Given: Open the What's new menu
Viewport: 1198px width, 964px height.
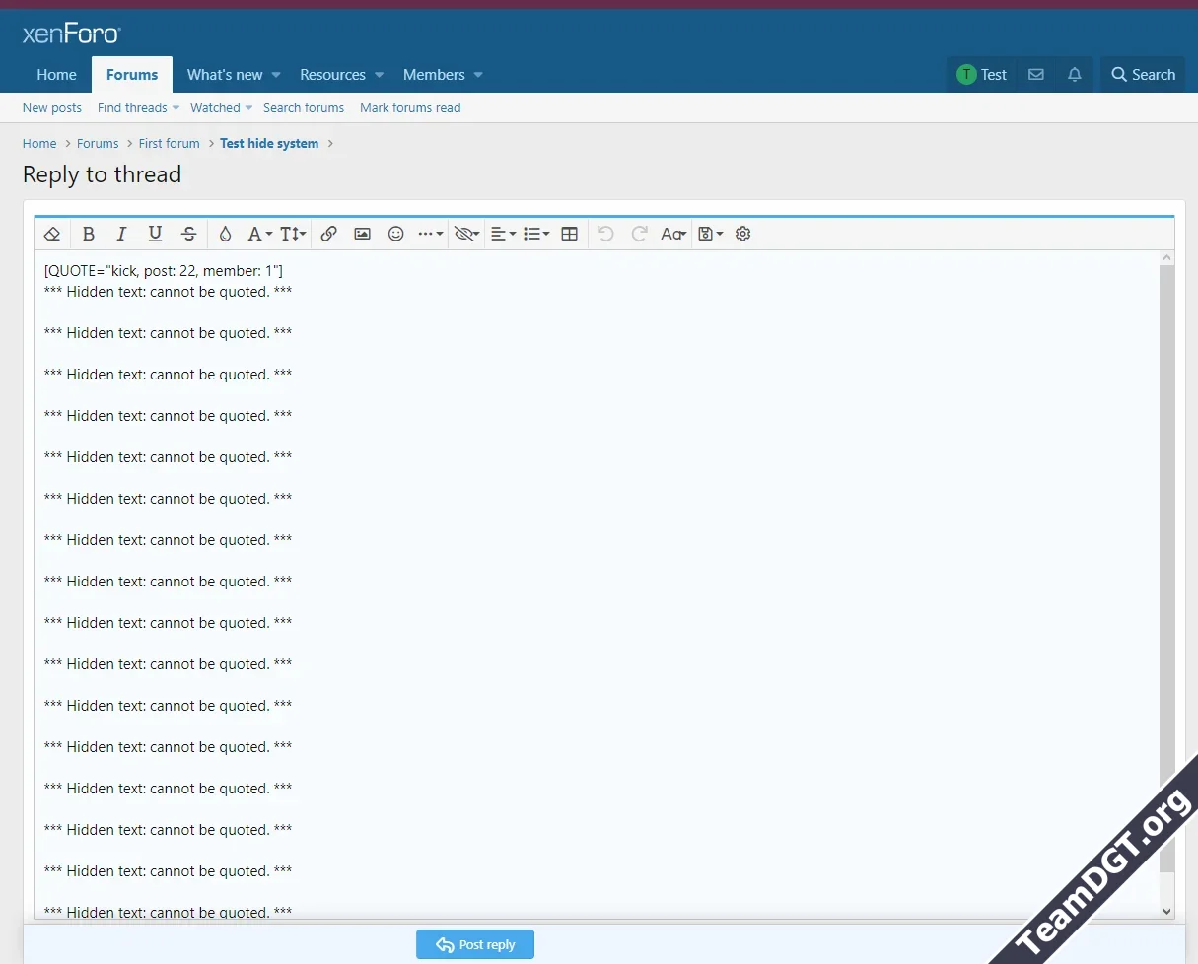Looking at the screenshot, I should pos(226,74).
